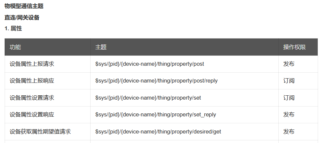Click the 操作权限 column header
This screenshot has height=143, width=323.
(294, 47)
